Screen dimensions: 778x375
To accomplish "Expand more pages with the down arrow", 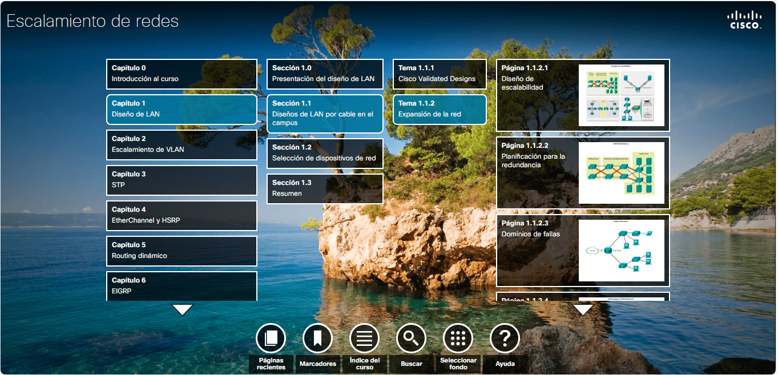I will (583, 310).
